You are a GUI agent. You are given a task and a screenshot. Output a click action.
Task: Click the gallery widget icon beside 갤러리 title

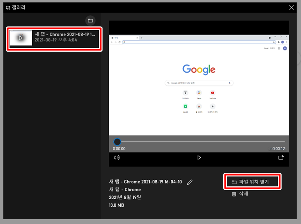click(x=8, y=8)
